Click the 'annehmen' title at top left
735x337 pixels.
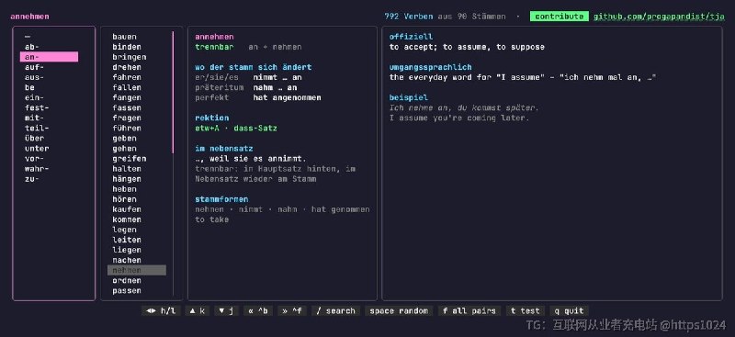(x=29, y=17)
